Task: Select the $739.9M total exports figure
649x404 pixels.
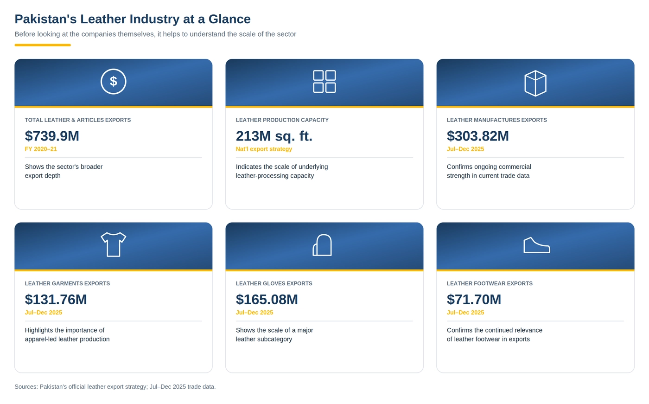Action: (52, 136)
